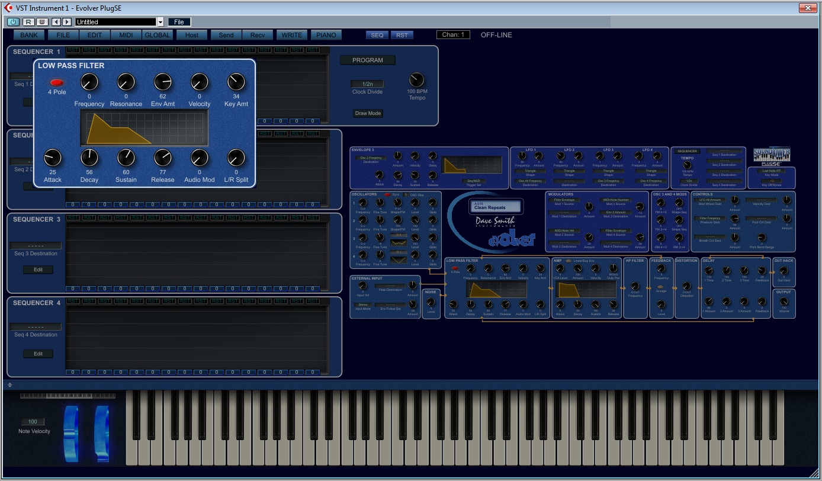Turn the Frequency knob in enlarged Low Pass Filter
This screenshot has height=481, width=822.
click(89, 82)
